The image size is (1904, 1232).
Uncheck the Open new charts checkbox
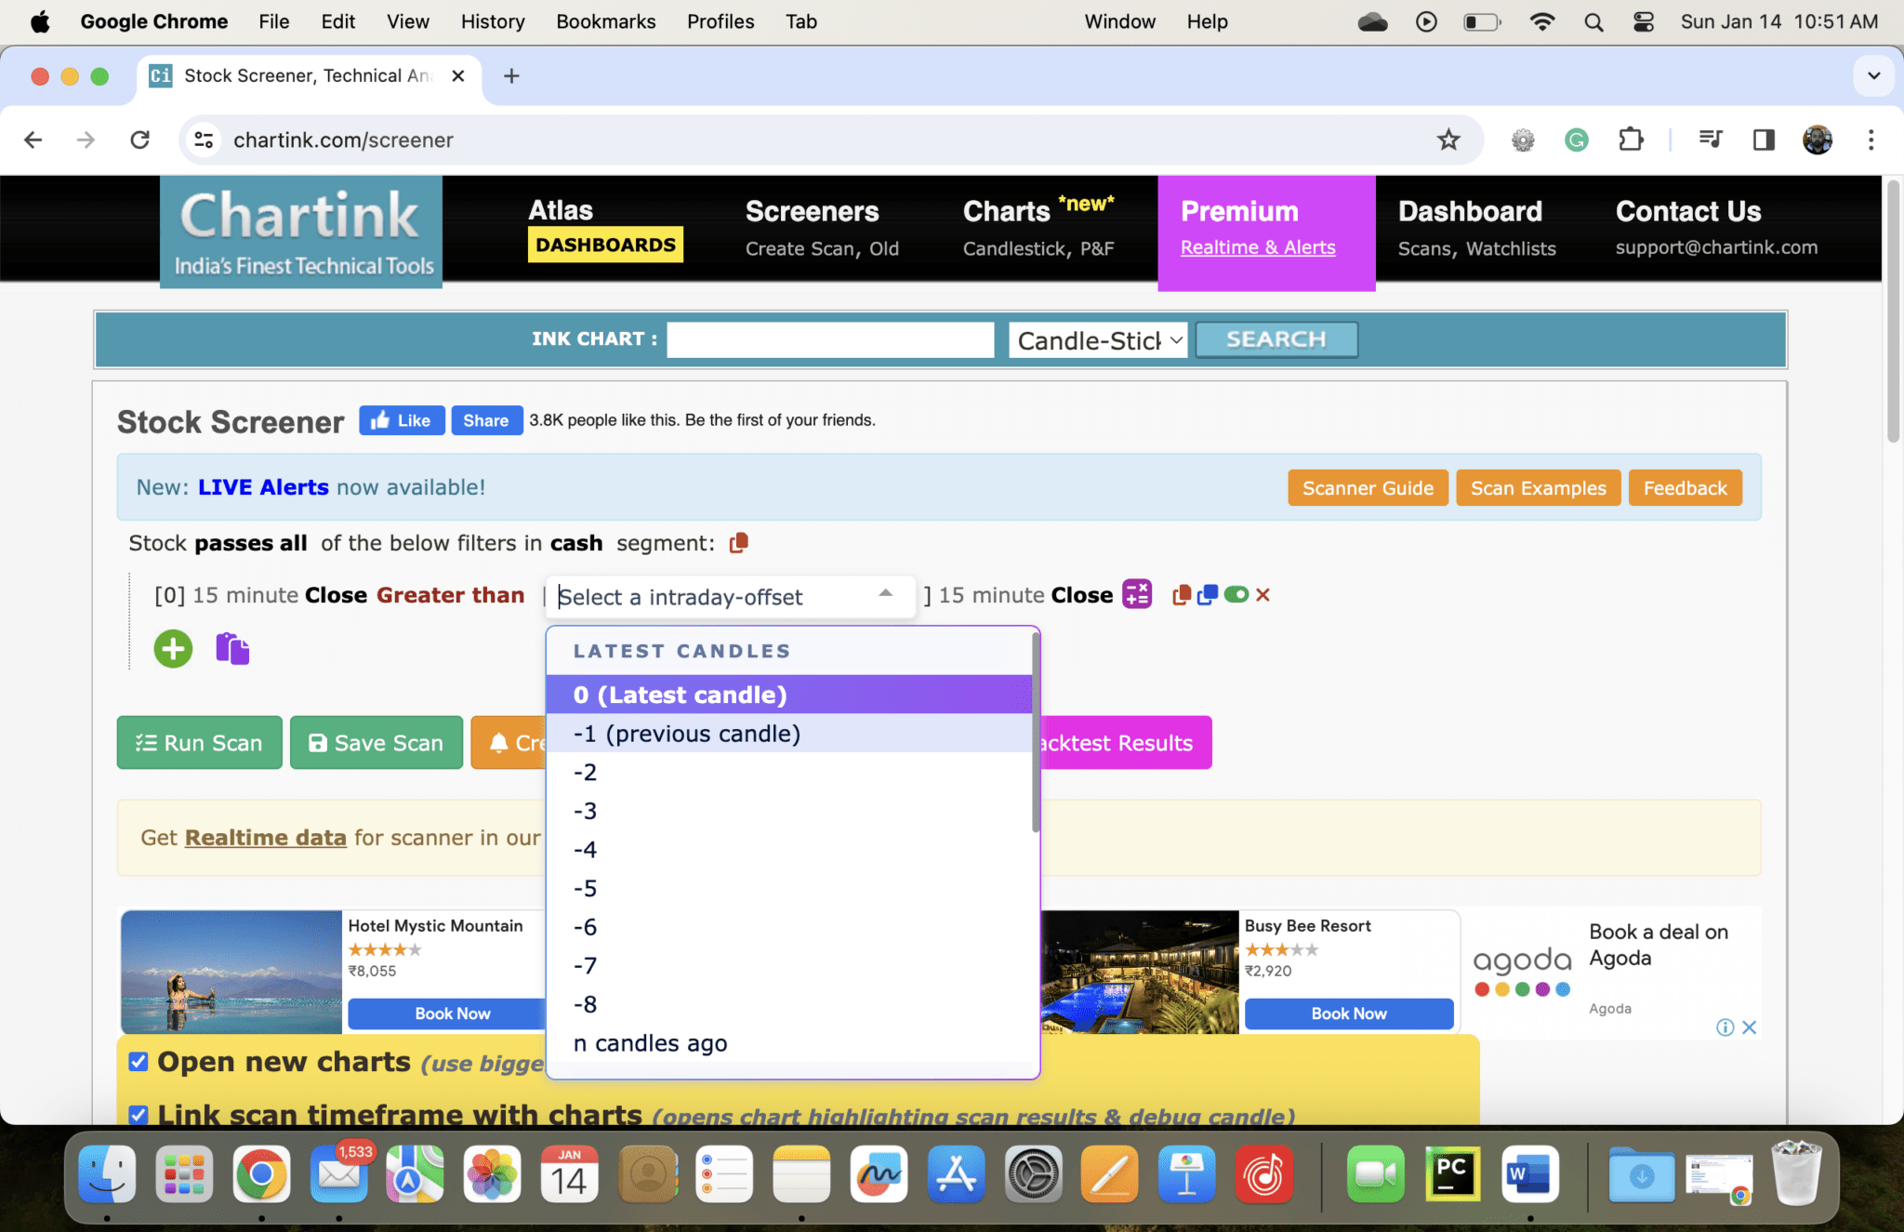click(138, 1061)
